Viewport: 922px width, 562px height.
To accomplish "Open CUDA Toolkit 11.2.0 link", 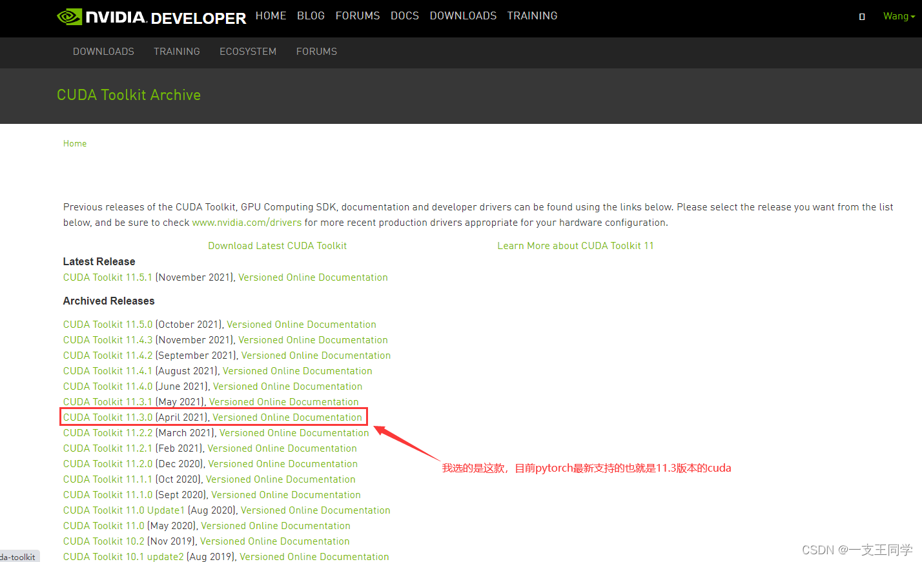I will pyautogui.click(x=108, y=464).
